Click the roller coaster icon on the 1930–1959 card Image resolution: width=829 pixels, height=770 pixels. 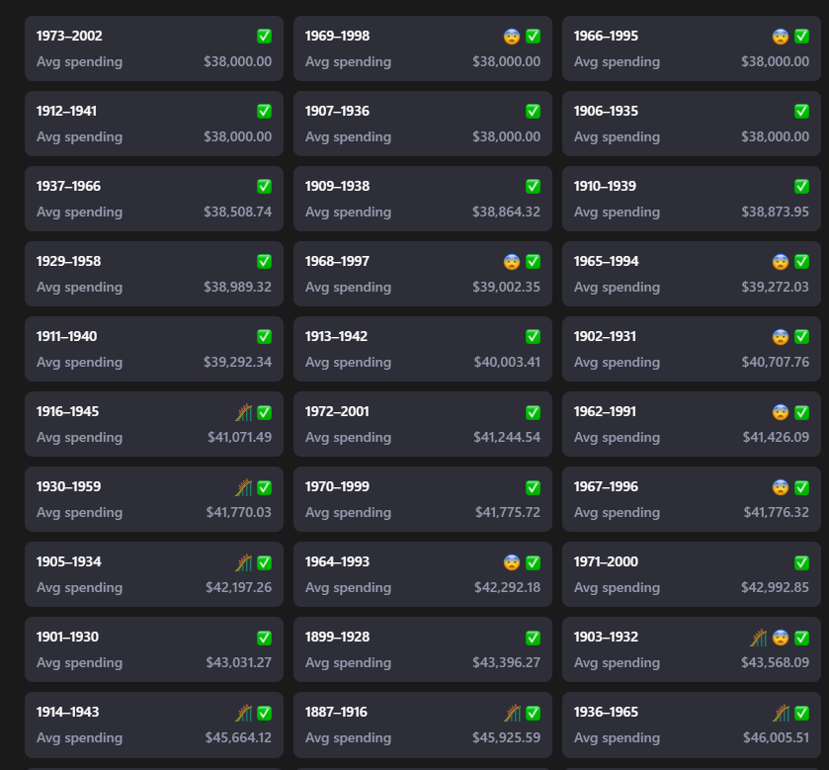click(x=243, y=487)
